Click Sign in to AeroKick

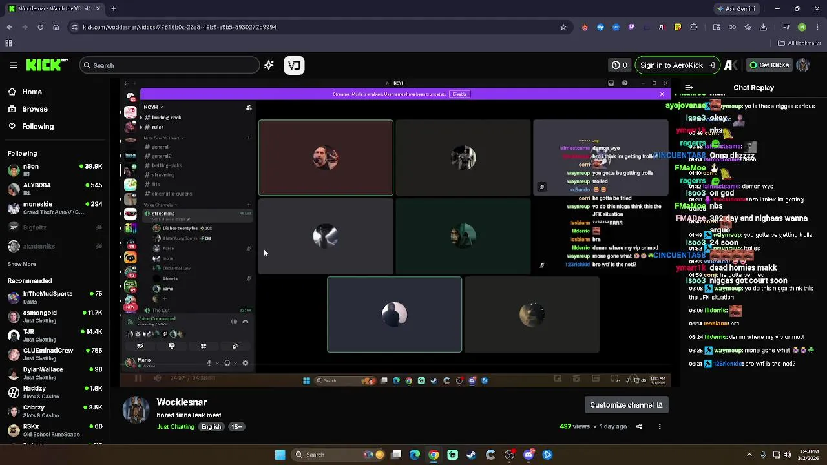coord(677,65)
